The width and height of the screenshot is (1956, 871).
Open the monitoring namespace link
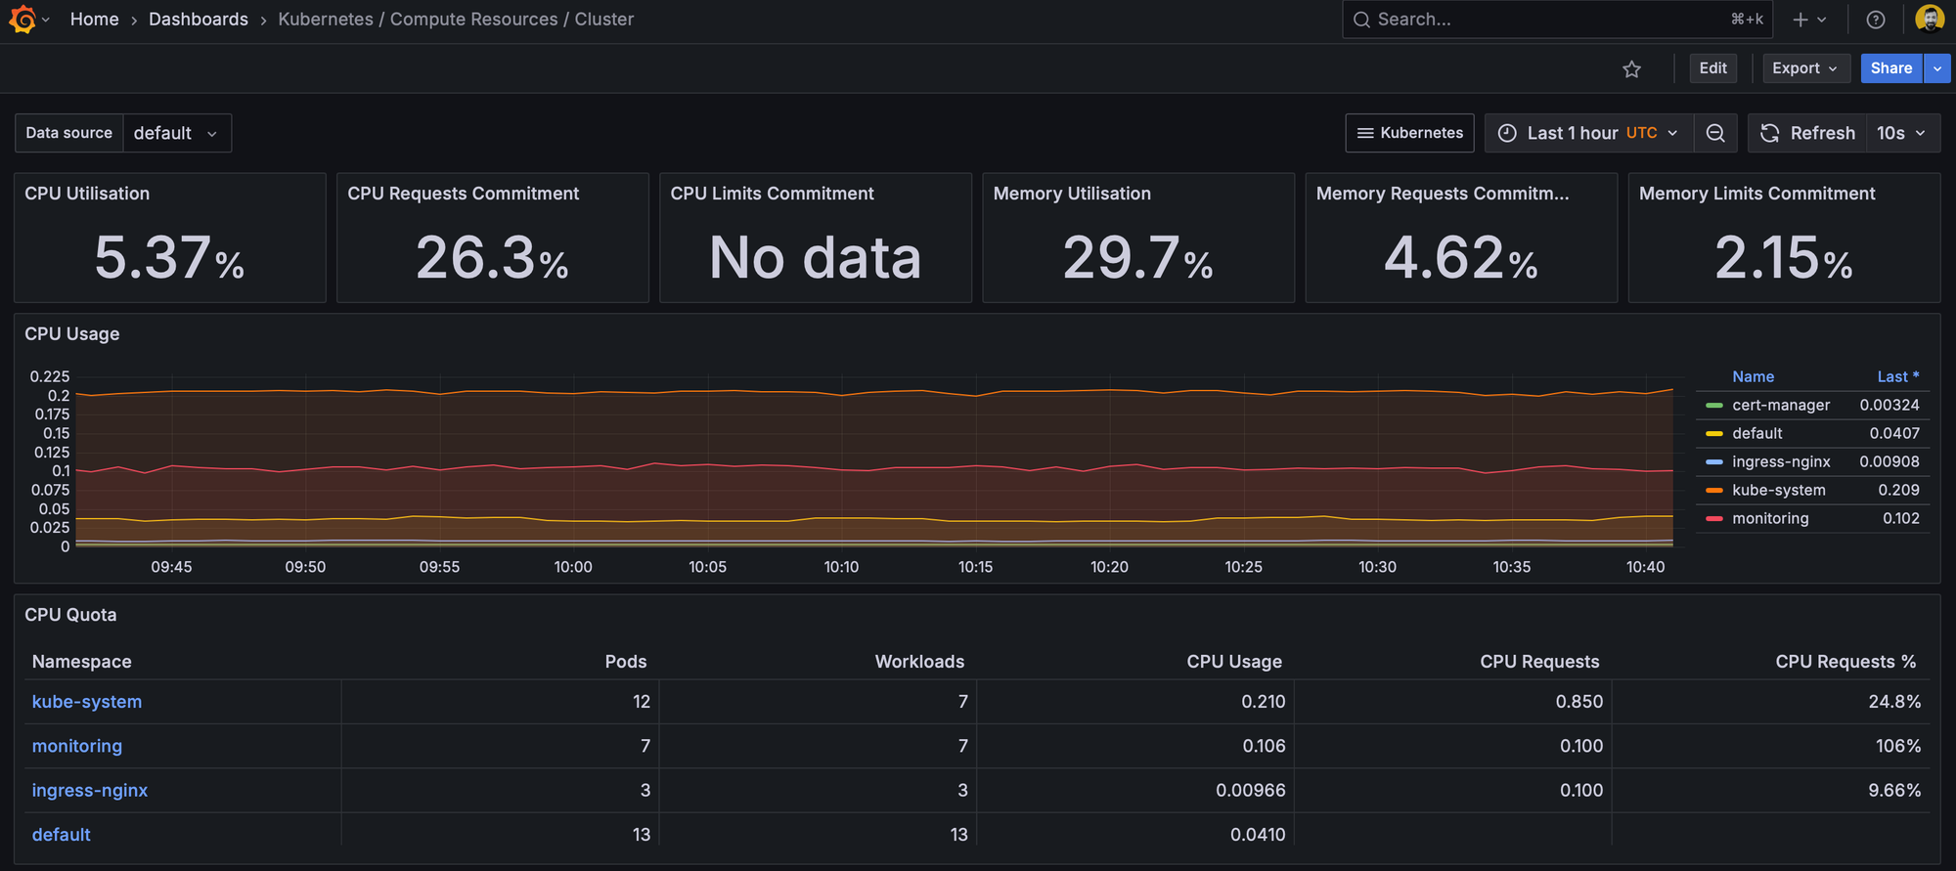(x=77, y=746)
